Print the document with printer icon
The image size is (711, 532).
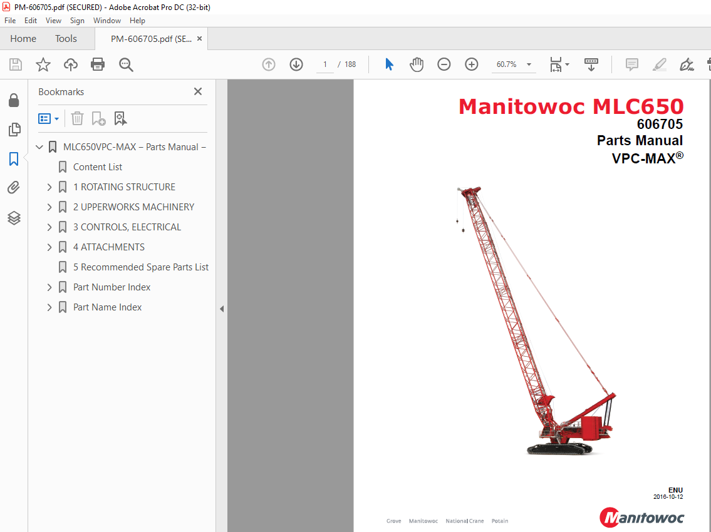[x=98, y=64]
